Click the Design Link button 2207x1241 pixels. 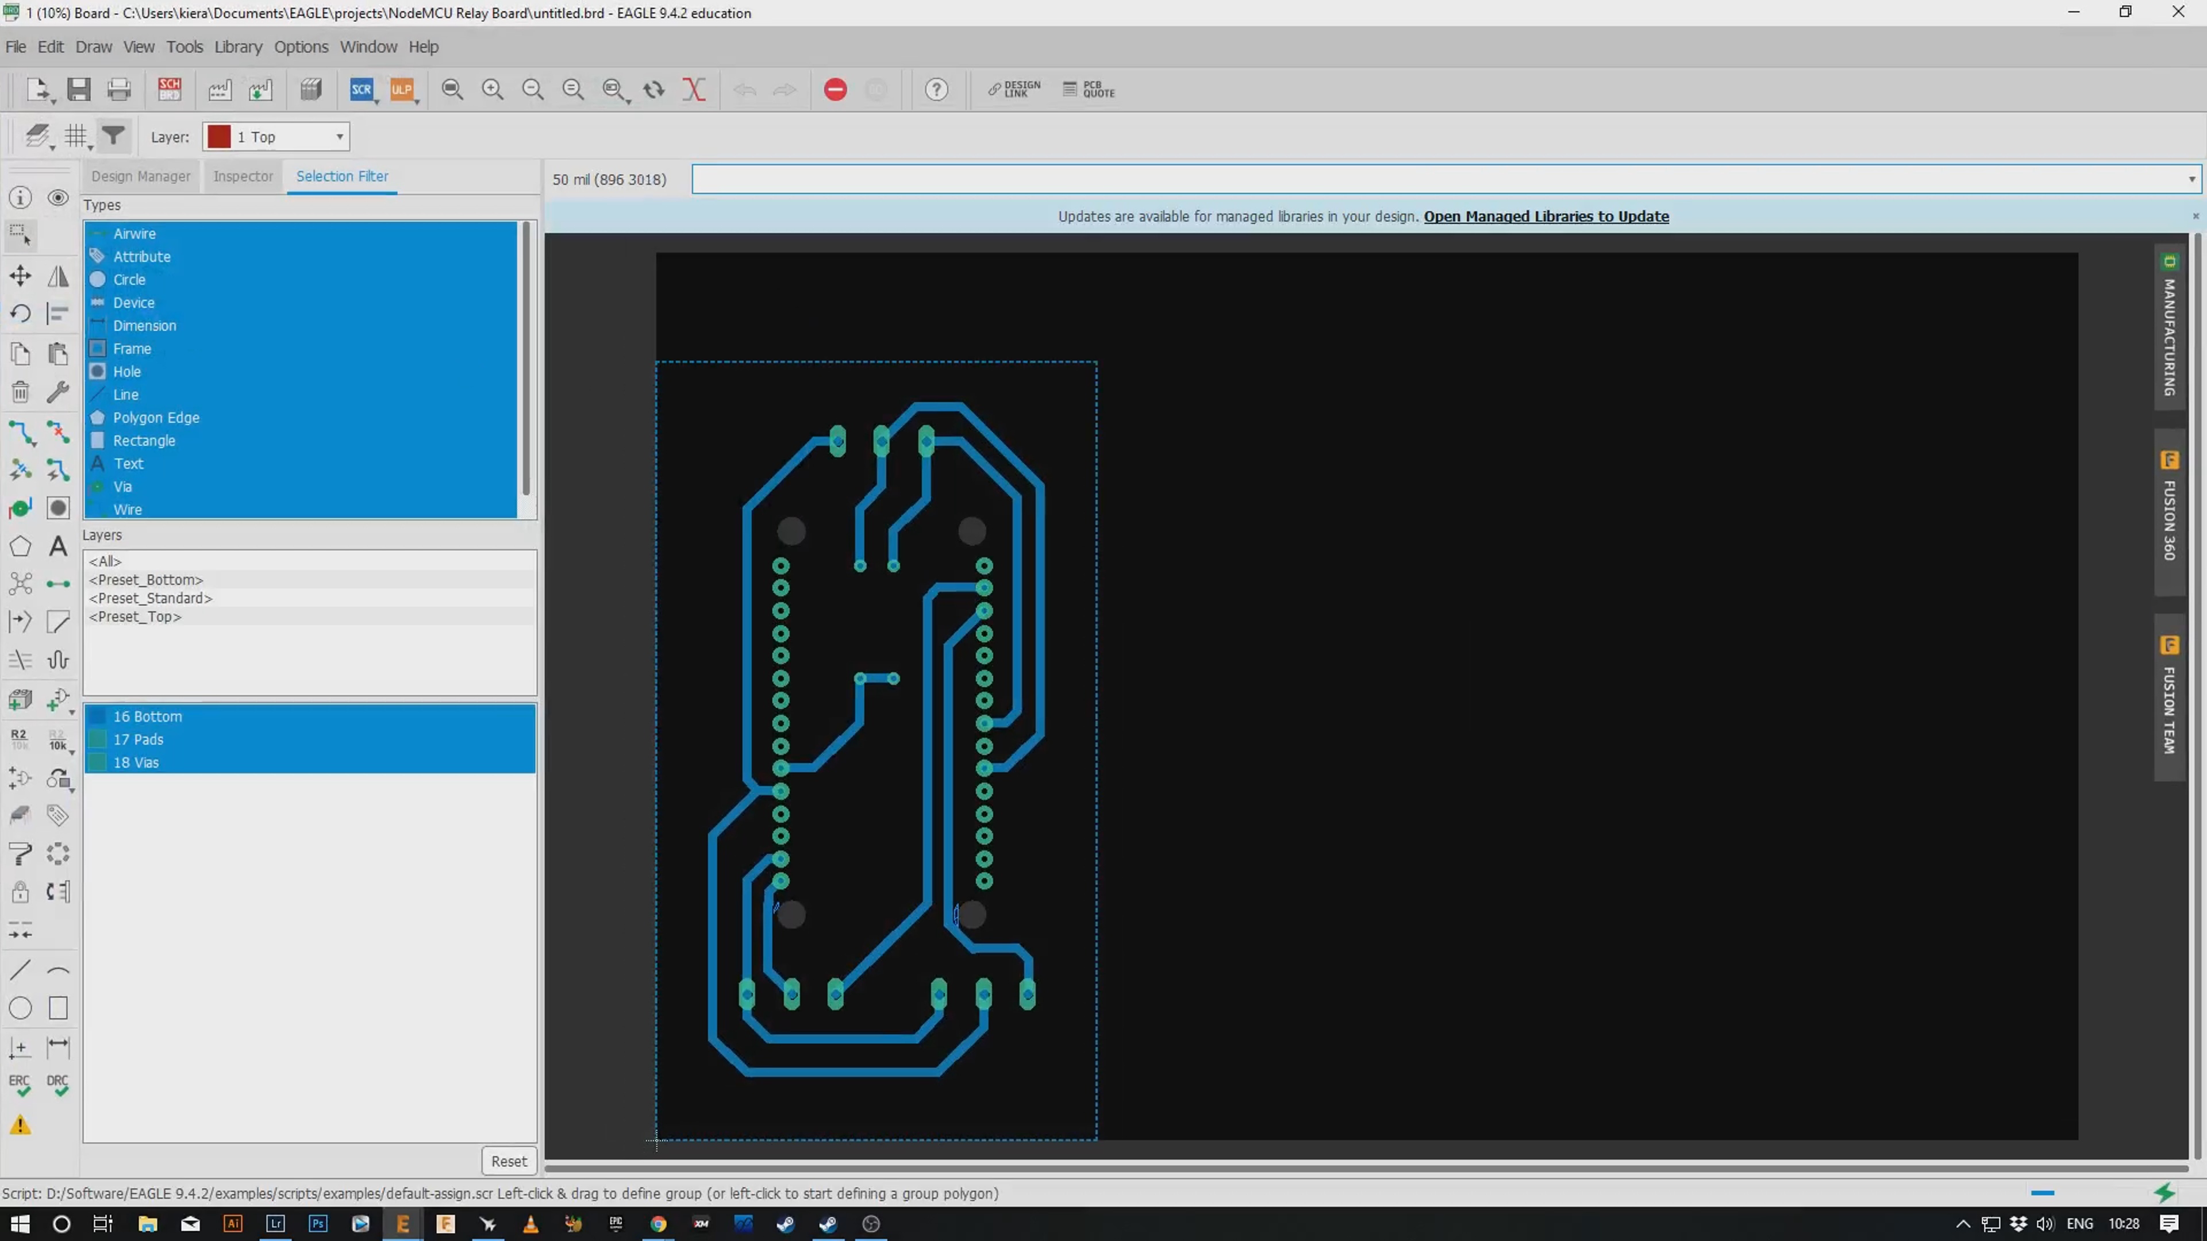click(1014, 90)
